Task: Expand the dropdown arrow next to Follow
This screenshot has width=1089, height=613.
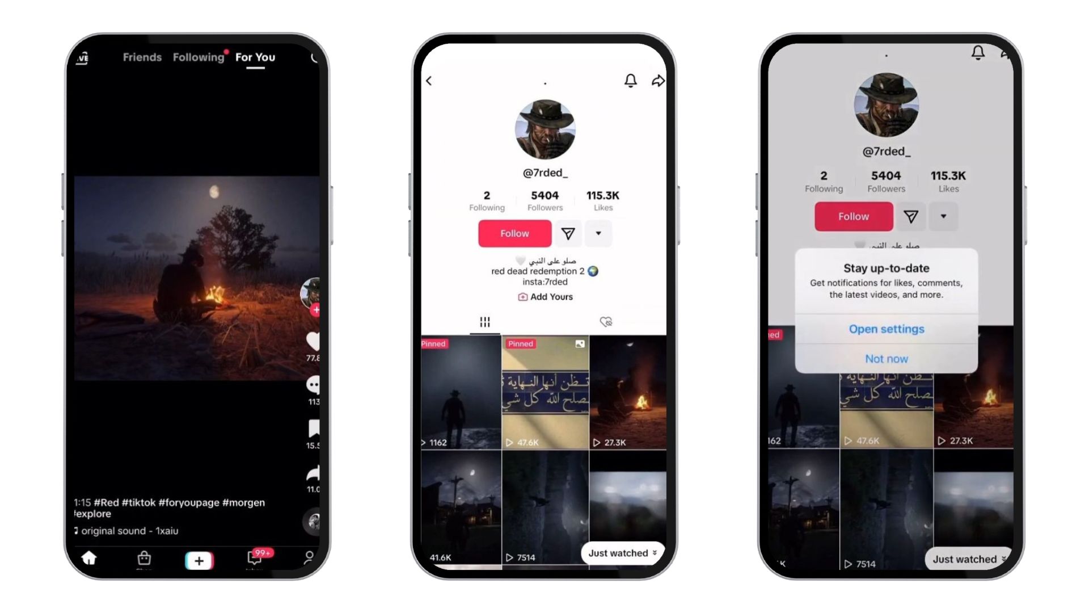Action: coord(598,233)
